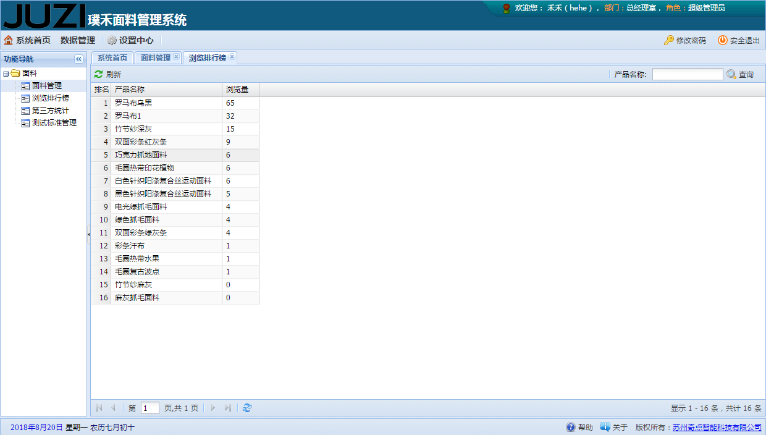
Task: Select 第三方统计 in the navigation tree
Action: tap(51, 111)
